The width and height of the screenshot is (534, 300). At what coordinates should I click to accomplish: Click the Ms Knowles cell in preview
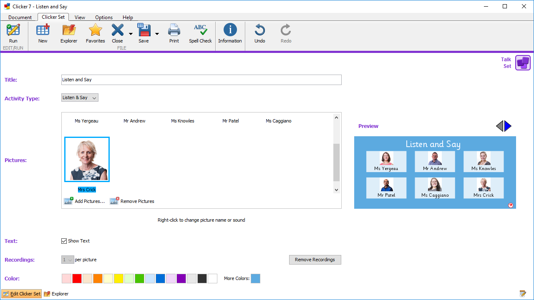tap(484, 161)
